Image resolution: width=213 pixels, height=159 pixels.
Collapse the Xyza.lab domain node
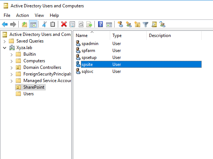(5, 48)
